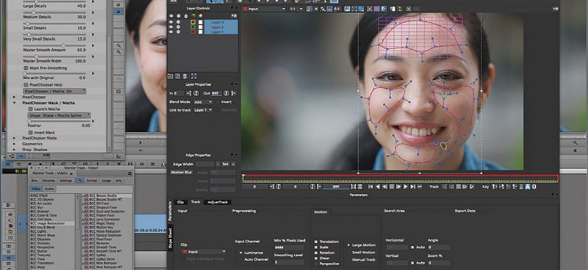
Task: Hide Layer 3 with its eye icon
Action: tap(172, 22)
